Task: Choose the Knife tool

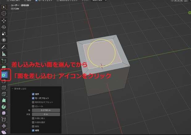Action: coord(4,94)
